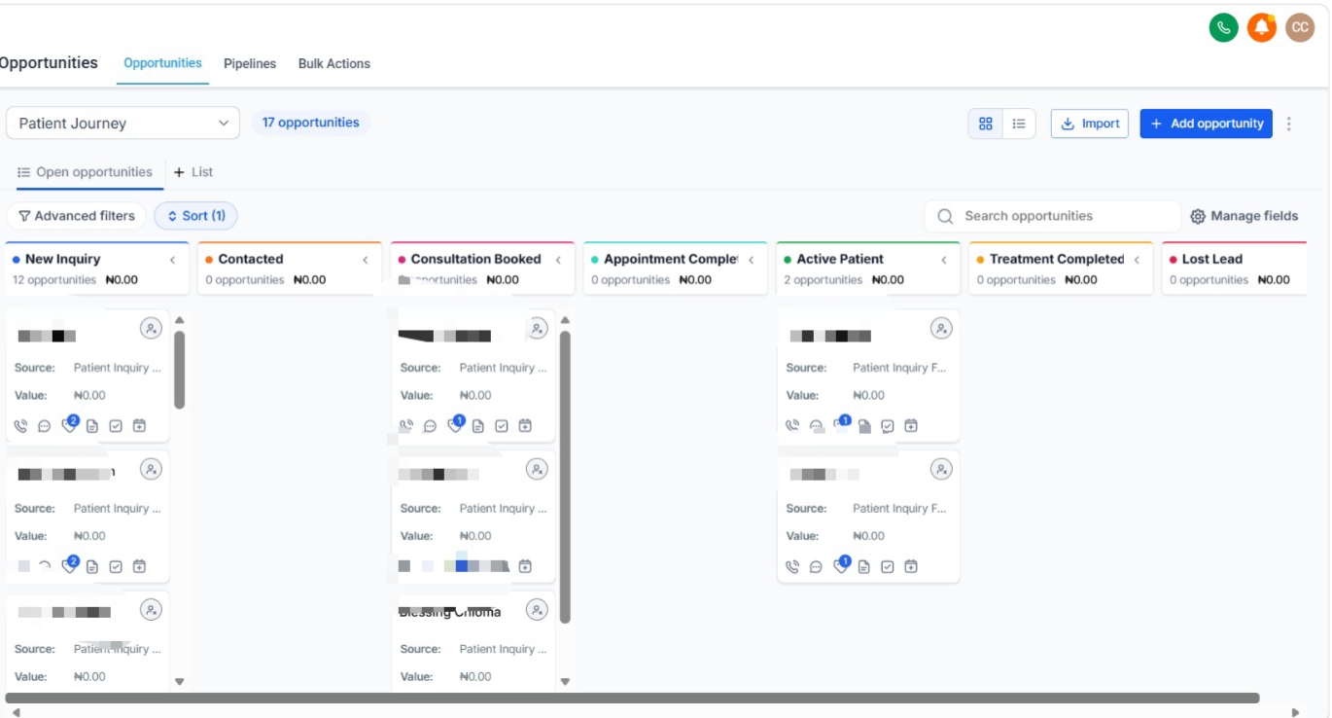1332x718 pixels.
Task: Open the Bulk Actions tab
Action: 334,63
